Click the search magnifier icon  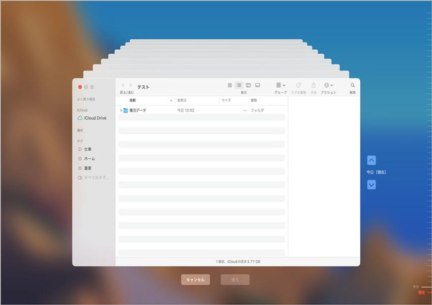[352, 85]
